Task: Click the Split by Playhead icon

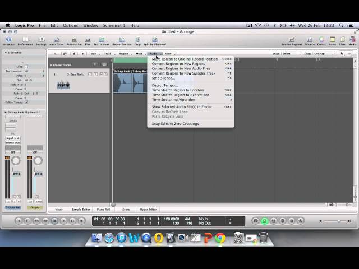Action: click(x=155, y=41)
